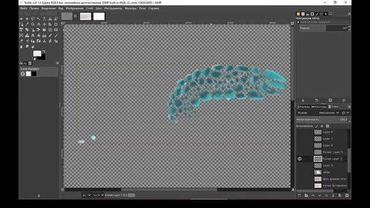Click the background black color swatch in toolbox
This screenshot has width=370, height=208.
coord(42,57)
